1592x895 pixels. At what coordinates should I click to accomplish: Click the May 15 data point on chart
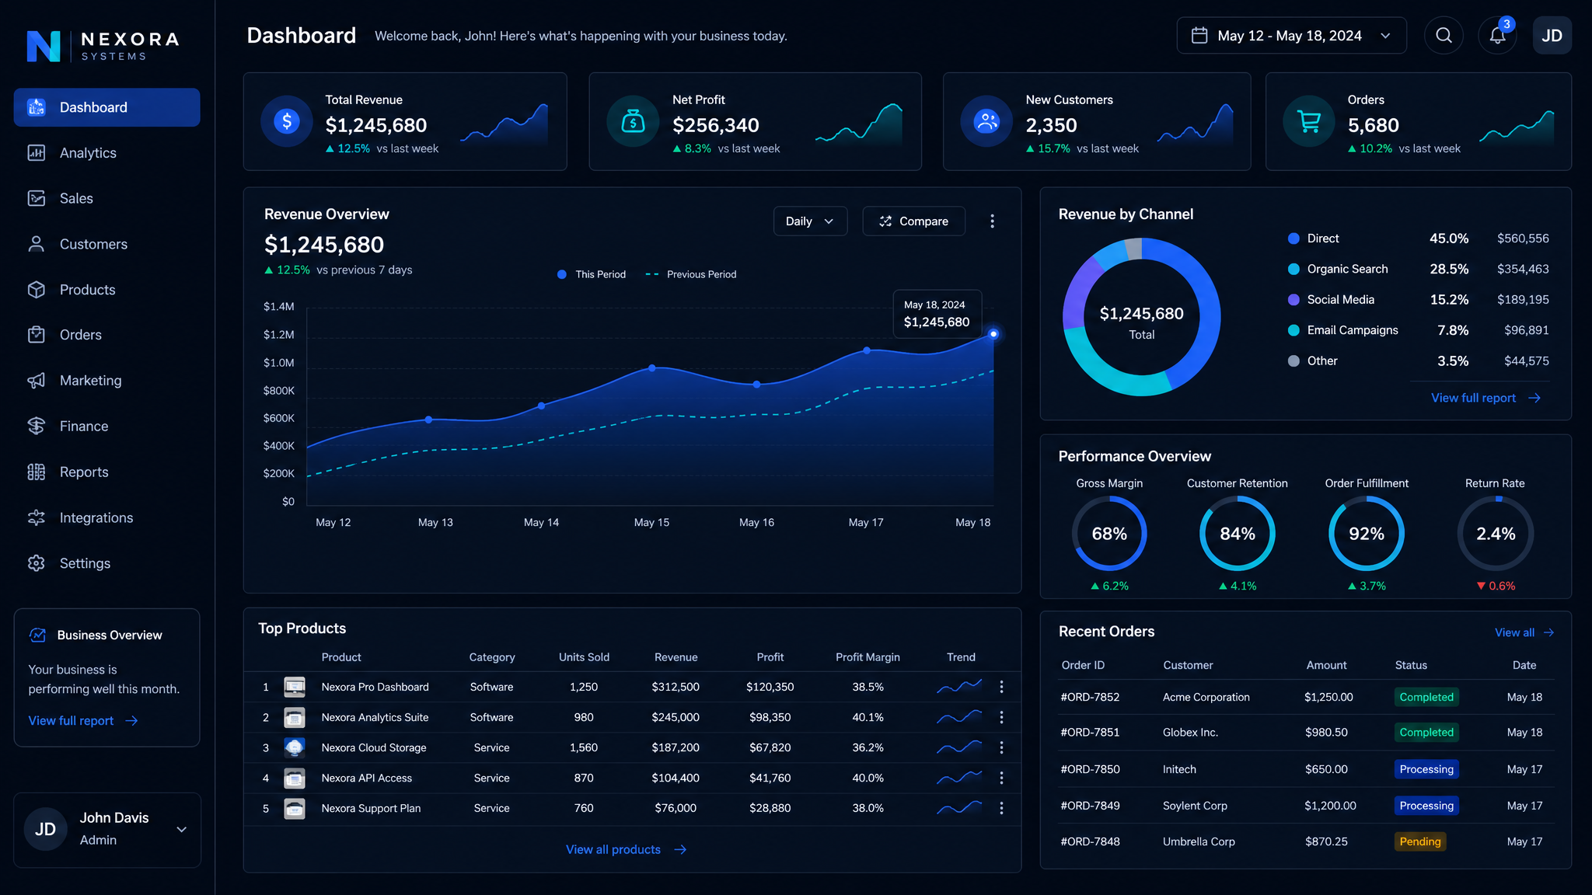[x=651, y=367]
